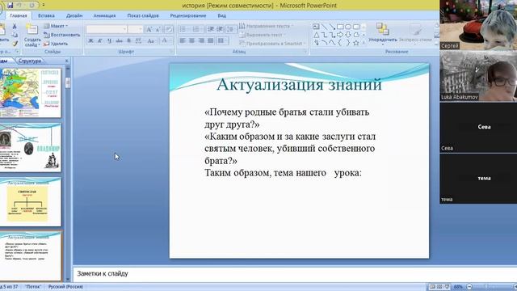The image size is (517, 291).
Task: Align text right icon
Action: click(x=201, y=40)
